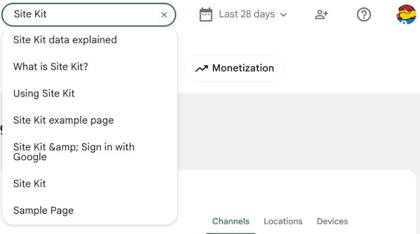This screenshot has width=420, height=234.
Task: Open the help question mark icon
Action: point(364,14)
